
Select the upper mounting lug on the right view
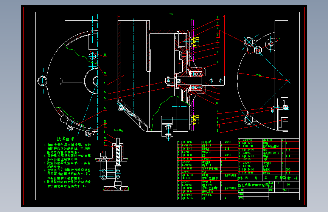point(249,42)
